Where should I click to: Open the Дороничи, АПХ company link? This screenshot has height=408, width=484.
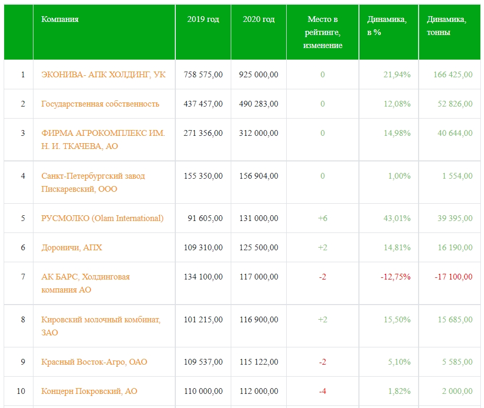tap(72, 248)
